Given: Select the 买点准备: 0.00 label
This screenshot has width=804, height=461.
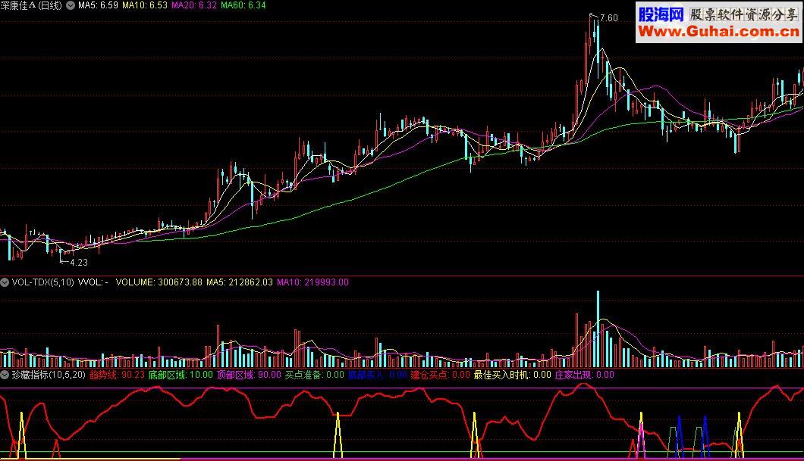Looking at the screenshot, I should (x=314, y=375).
